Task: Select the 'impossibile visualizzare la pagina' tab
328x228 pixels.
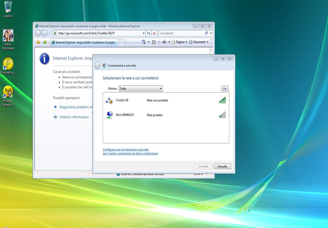Action: 84,42
